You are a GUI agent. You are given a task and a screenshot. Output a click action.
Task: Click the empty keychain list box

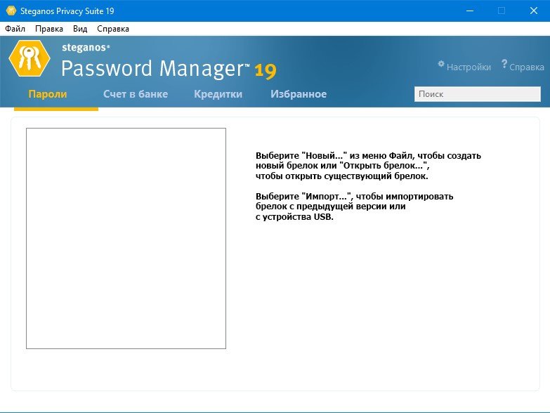(126, 238)
